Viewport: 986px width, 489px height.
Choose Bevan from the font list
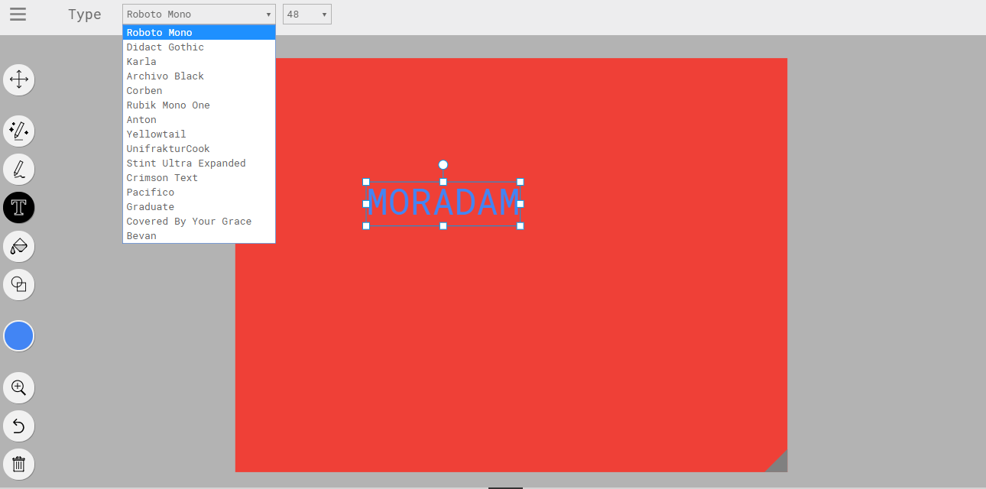(x=141, y=236)
